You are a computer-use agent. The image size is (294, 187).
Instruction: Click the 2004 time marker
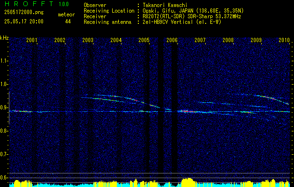116,40
